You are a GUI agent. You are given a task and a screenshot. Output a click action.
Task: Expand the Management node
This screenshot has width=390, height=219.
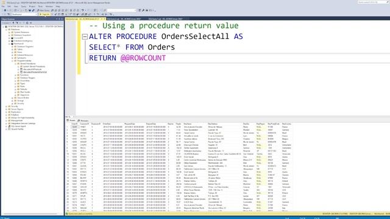[x=6, y=120]
